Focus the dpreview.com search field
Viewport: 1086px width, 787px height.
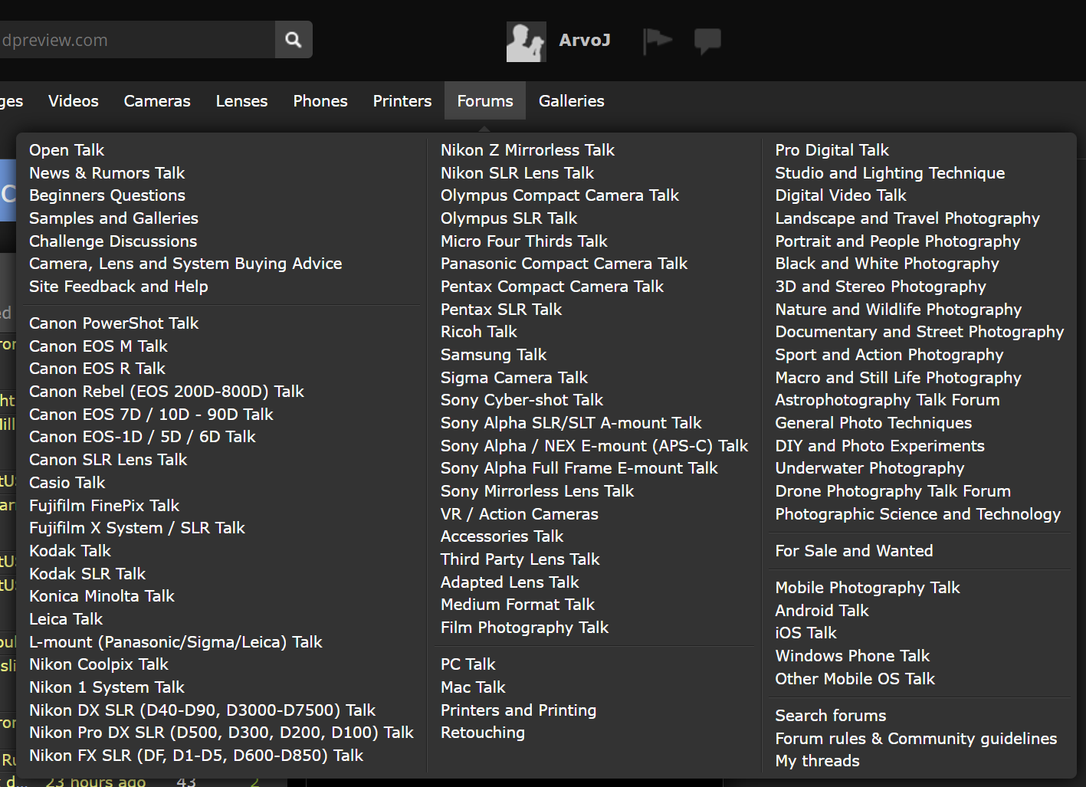[136, 40]
